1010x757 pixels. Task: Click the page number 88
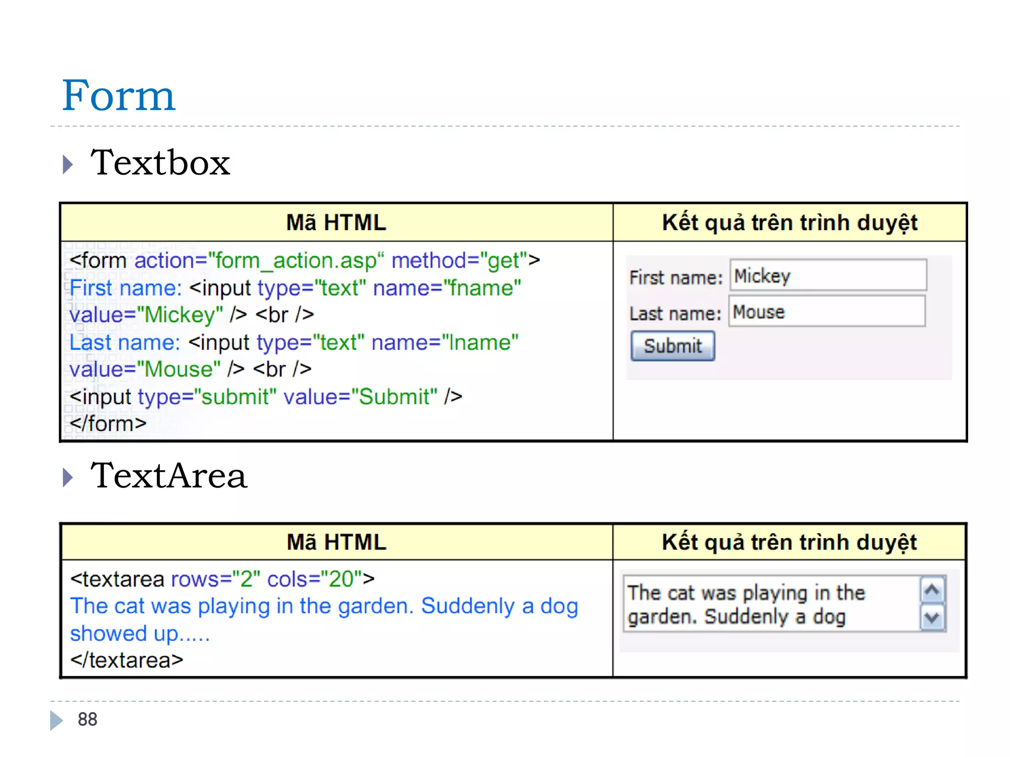point(88,720)
